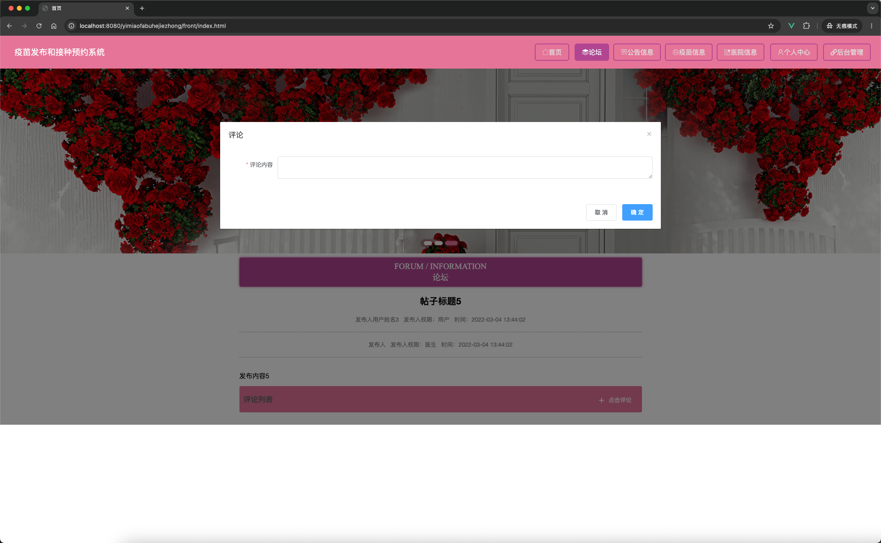Click the browser back arrow
Viewport: 881px width, 543px height.
pos(9,26)
